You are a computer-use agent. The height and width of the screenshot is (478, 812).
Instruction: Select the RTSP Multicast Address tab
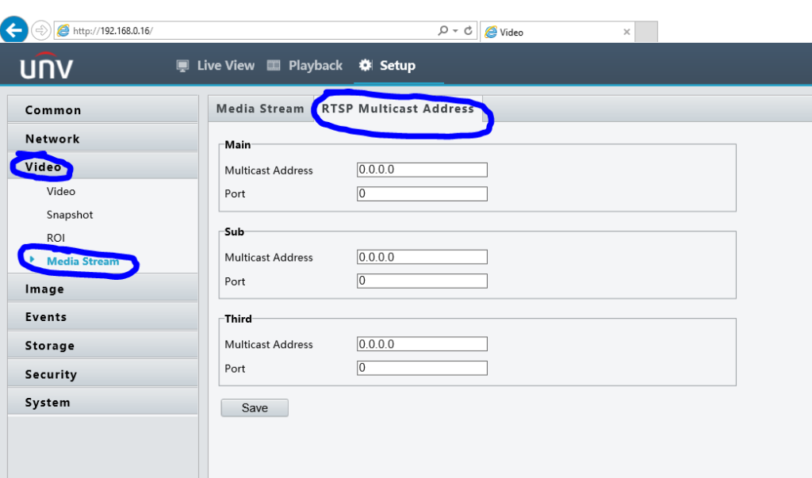pyautogui.click(x=400, y=109)
